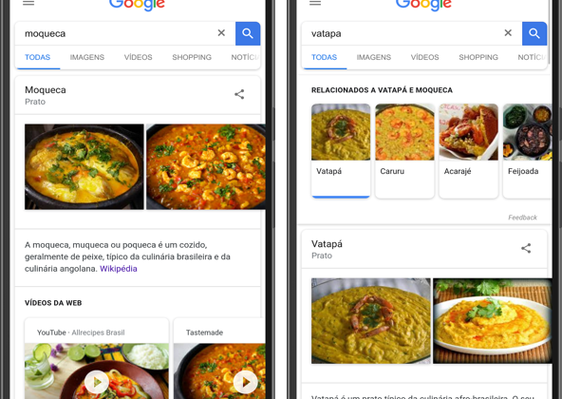Open the Feijoada related dish card
The image size is (562, 399).
click(x=527, y=151)
